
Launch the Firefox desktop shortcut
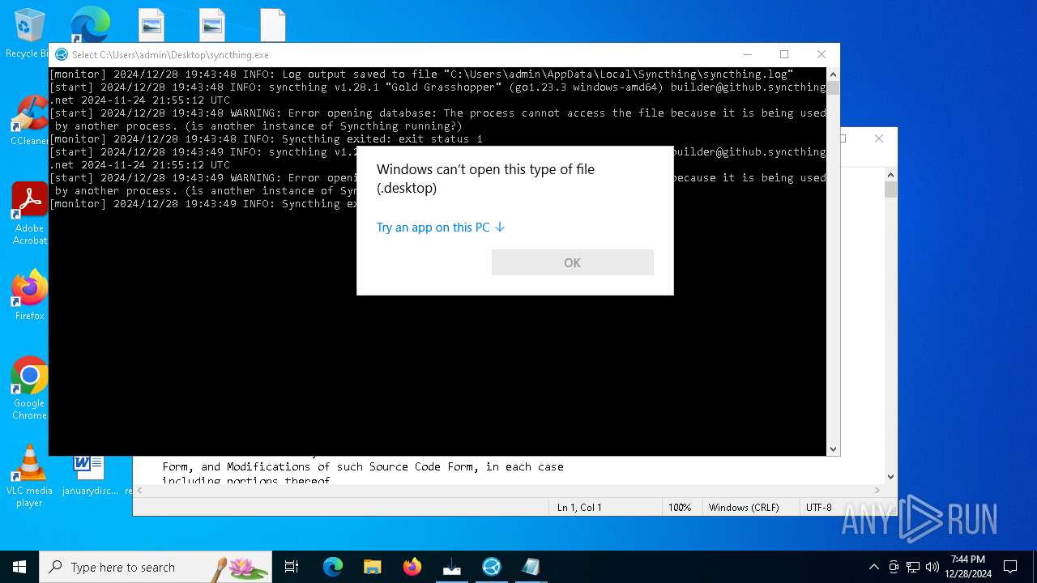(29, 296)
